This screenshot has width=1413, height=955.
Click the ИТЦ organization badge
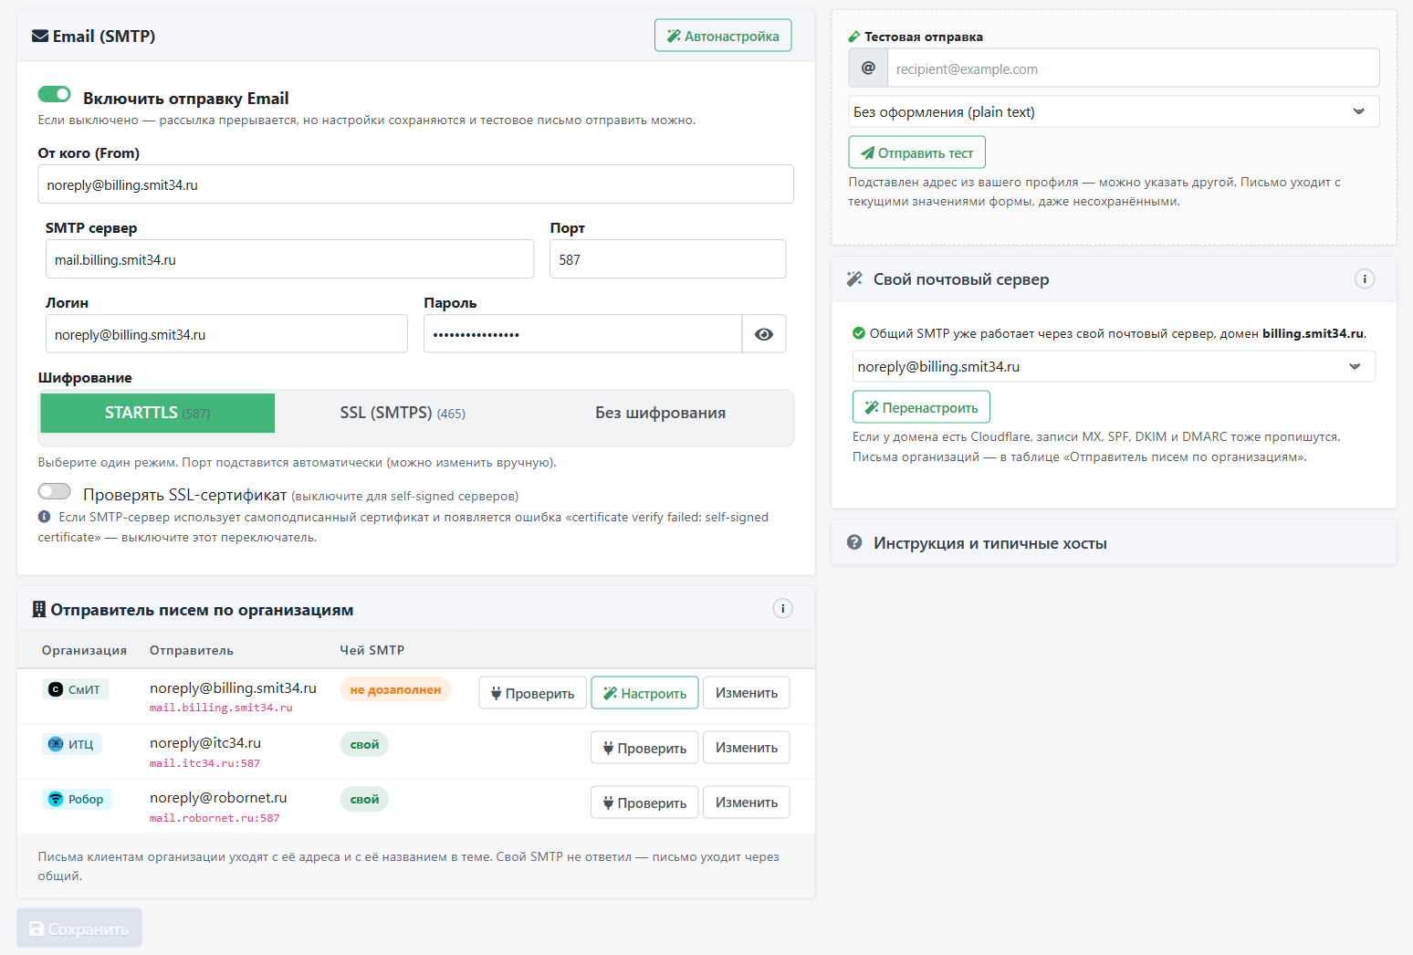(71, 744)
